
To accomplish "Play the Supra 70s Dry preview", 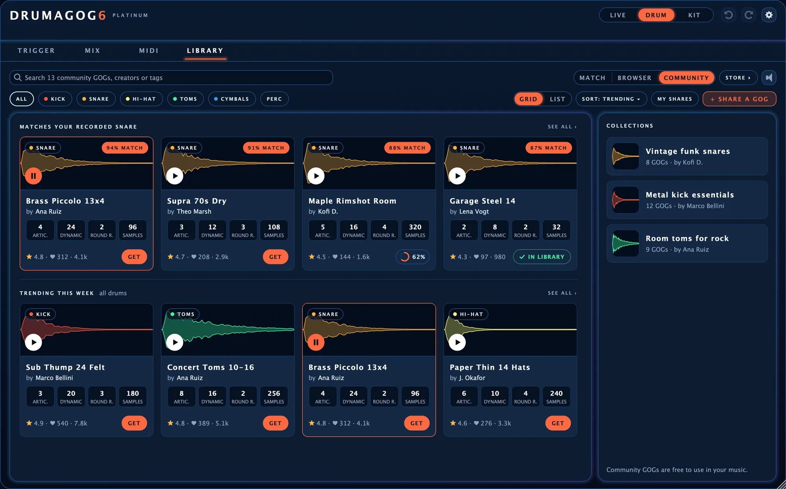I will tap(175, 176).
